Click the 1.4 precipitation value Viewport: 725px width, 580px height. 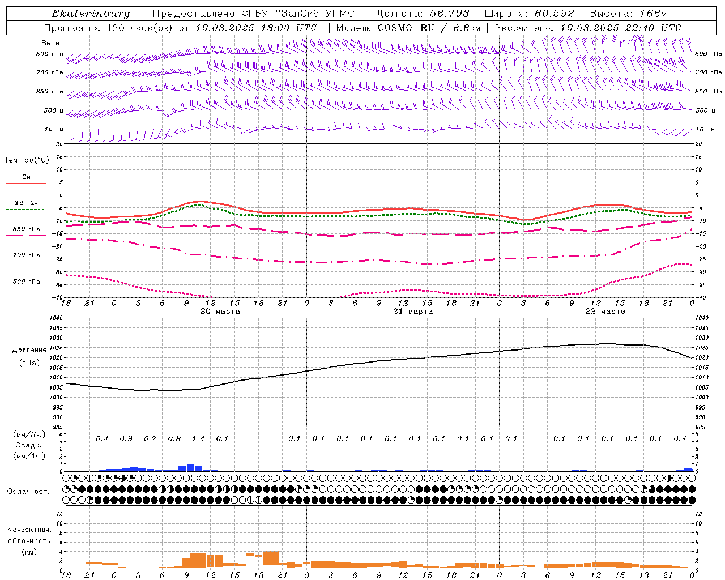click(x=198, y=439)
